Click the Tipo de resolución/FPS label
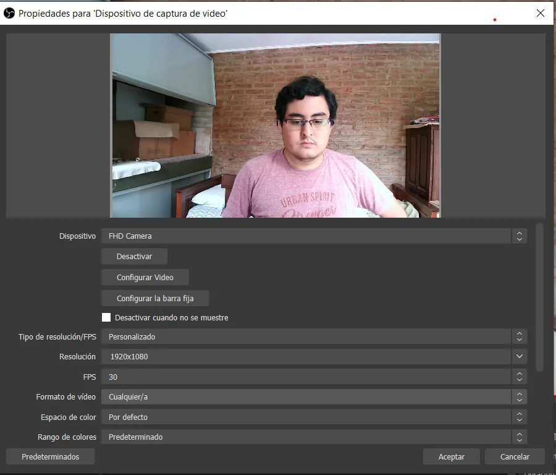The height and width of the screenshot is (475, 556). click(x=57, y=336)
